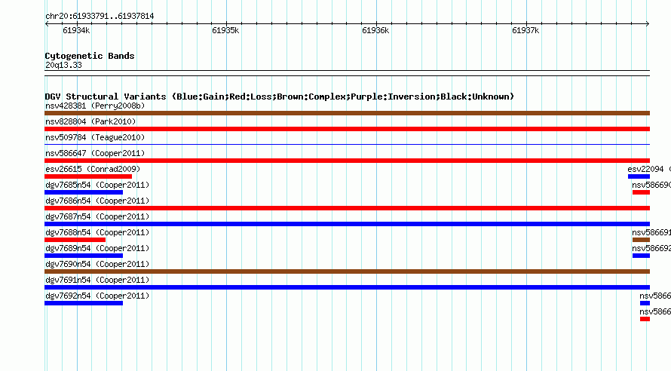
Task: Open variant dgv7692n54 (Cooper2011) label
Action: pyautogui.click(x=97, y=296)
